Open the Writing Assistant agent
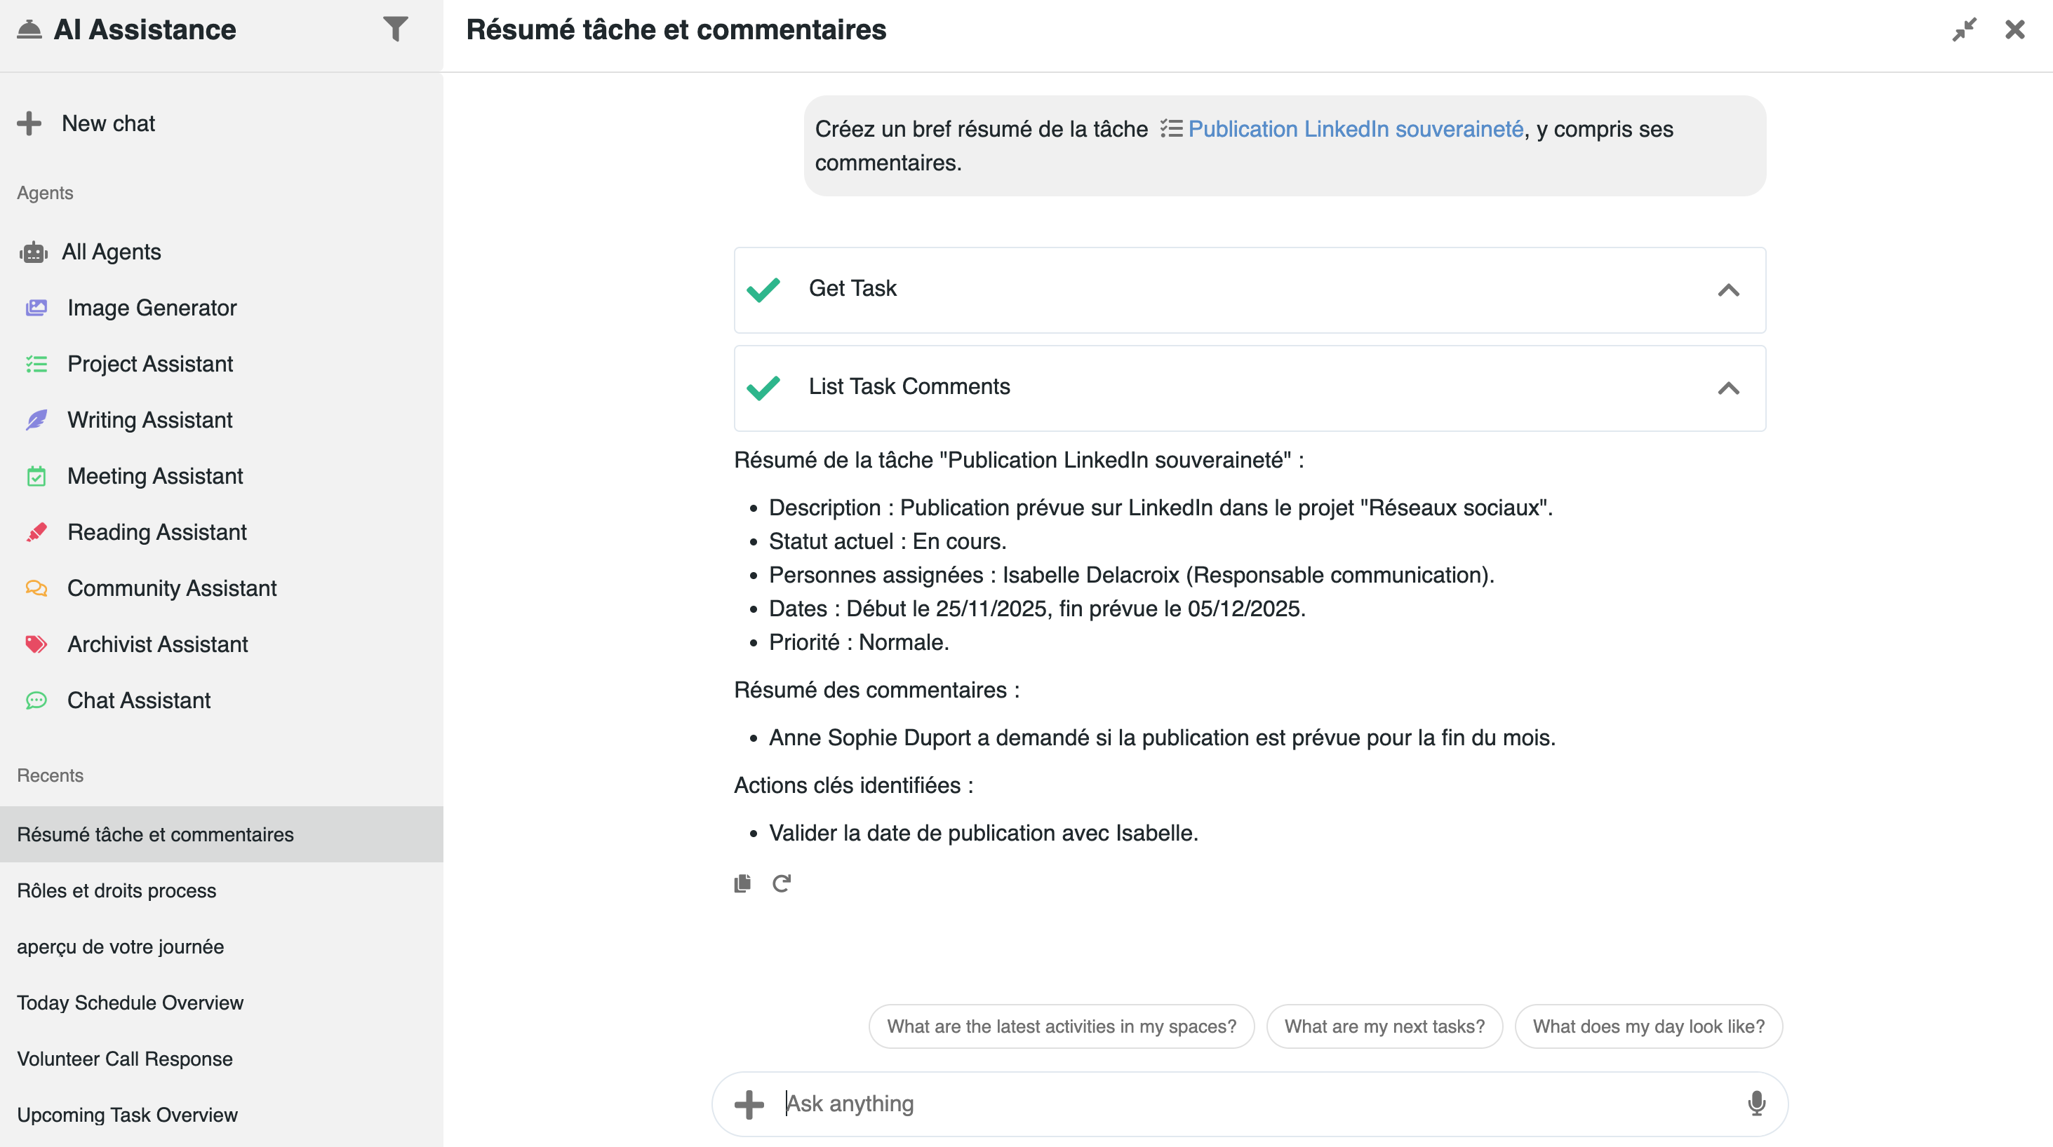This screenshot has height=1147, width=2053. coord(150,420)
